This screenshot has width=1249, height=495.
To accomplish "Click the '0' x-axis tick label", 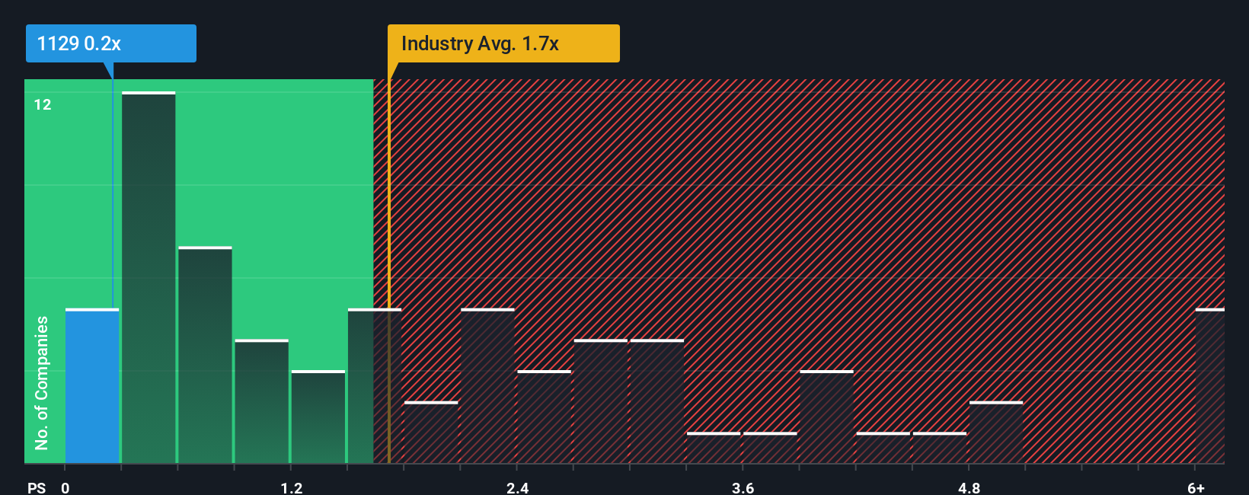I will click(65, 488).
